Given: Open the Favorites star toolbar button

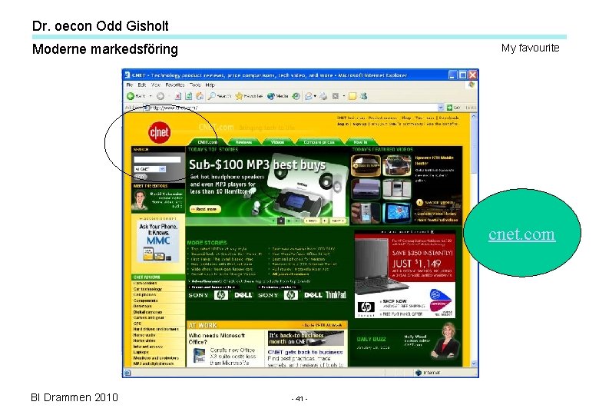Looking at the screenshot, I should point(249,96).
